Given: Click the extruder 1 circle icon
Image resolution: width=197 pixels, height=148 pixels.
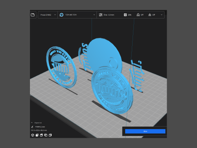Looking at the screenshot, I should pos(62,15).
